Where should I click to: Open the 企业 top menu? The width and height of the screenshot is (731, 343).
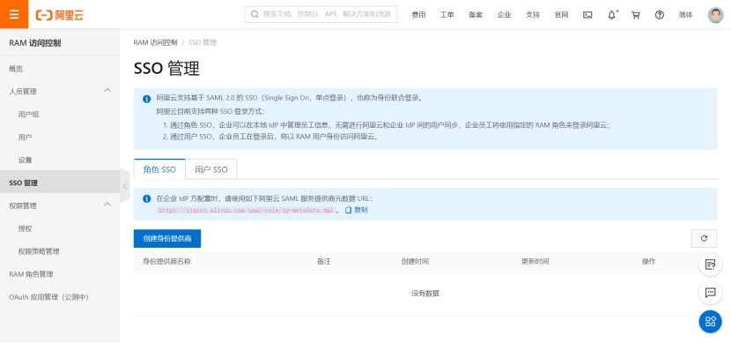[504, 15]
